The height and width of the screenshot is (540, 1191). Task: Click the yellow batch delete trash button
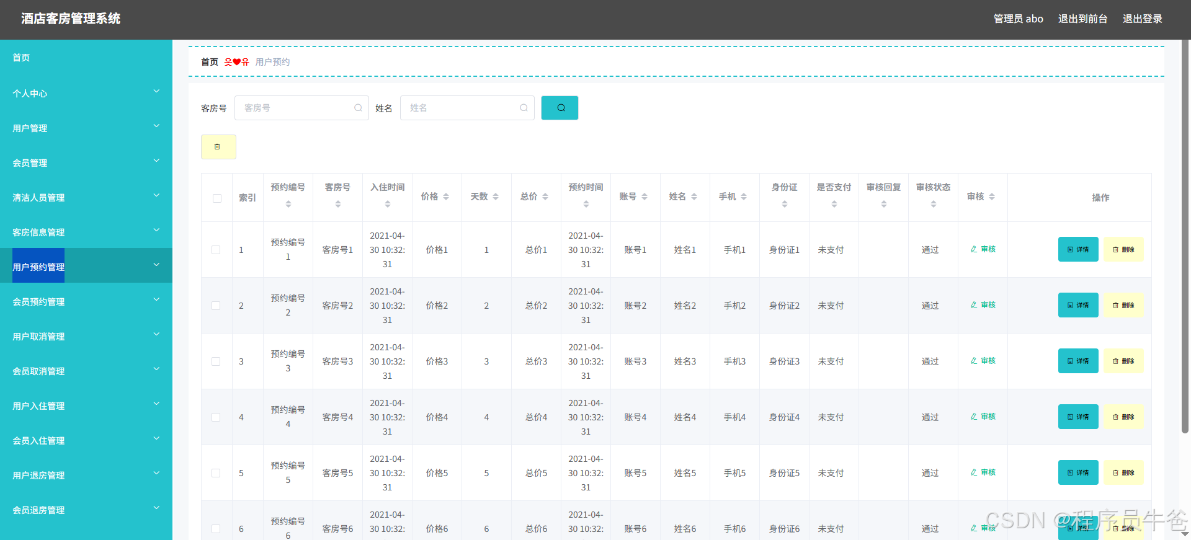tap(218, 147)
